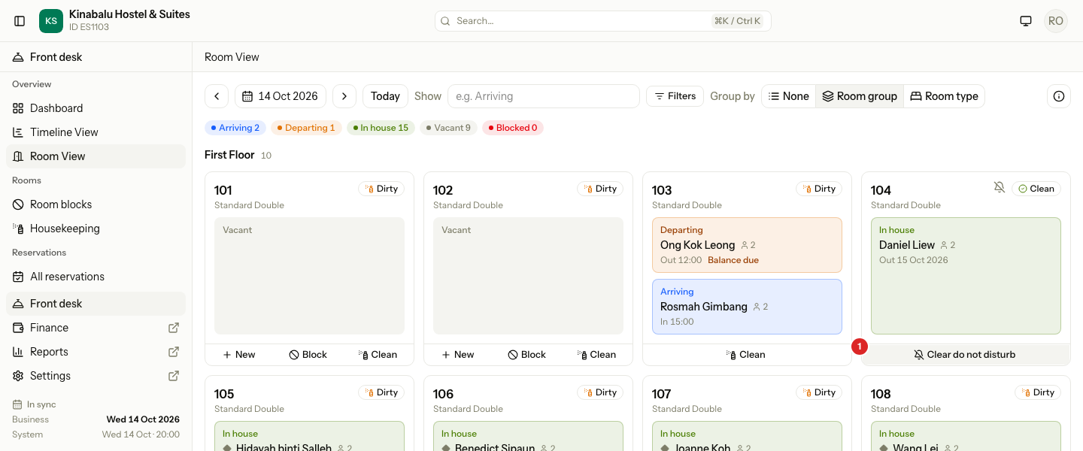Open the info icon button
This screenshot has width=1083, height=451.
point(1059,96)
